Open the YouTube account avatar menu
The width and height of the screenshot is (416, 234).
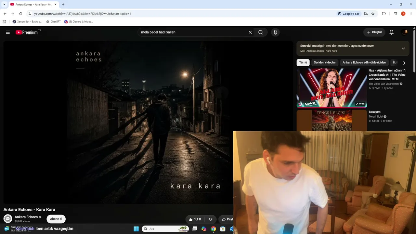[405, 32]
